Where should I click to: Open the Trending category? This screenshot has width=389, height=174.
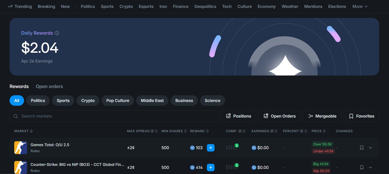19,6
